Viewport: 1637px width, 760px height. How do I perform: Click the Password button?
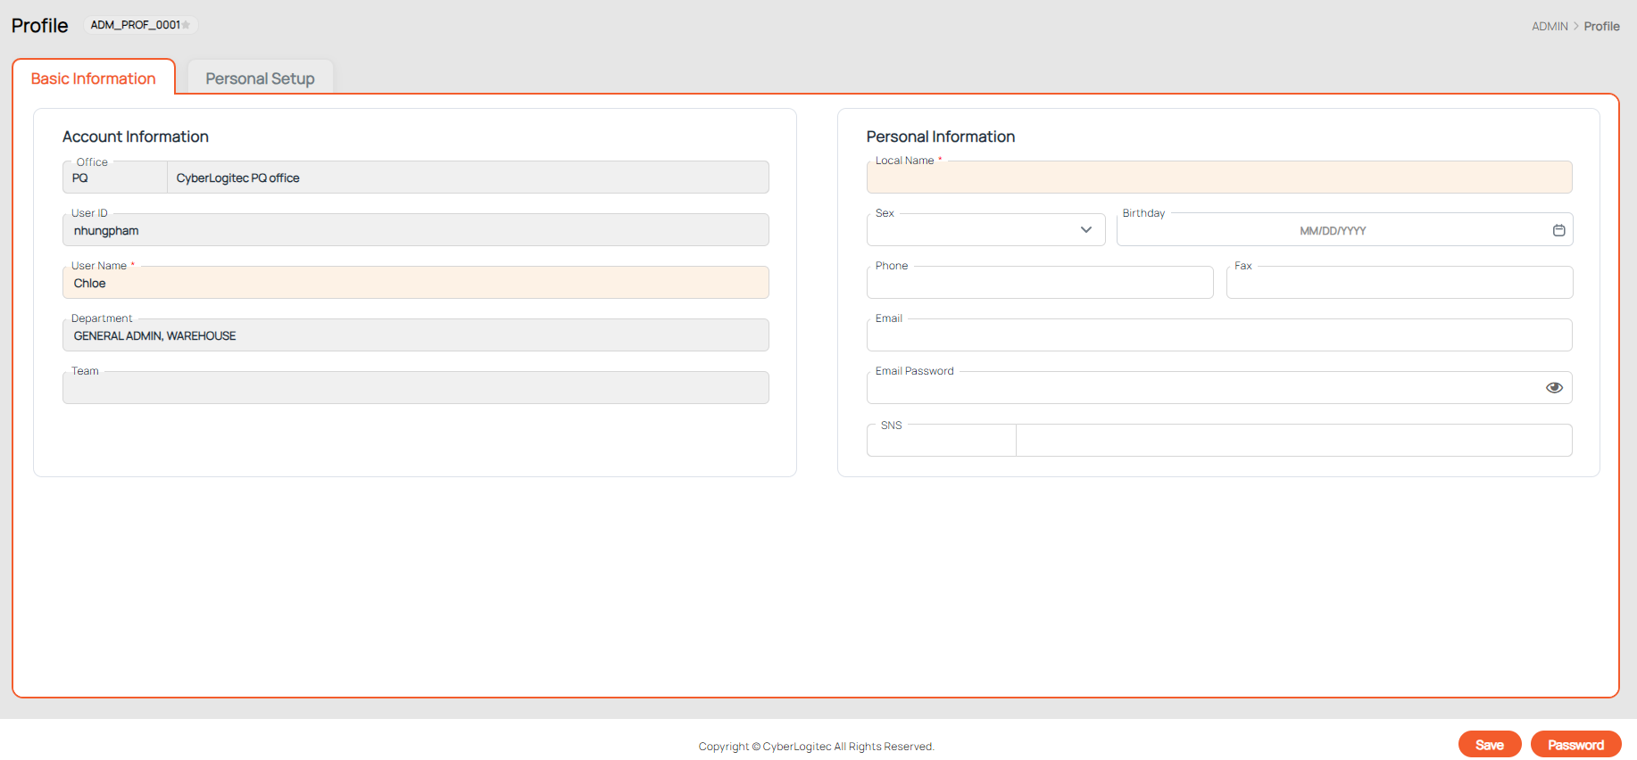point(1575,744)
